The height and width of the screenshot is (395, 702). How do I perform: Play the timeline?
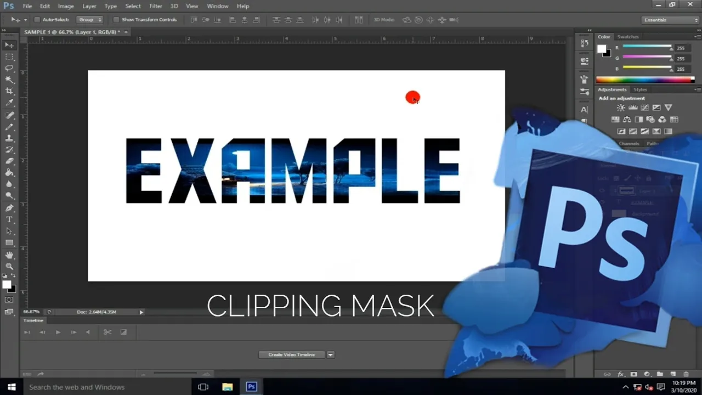click(58, 332)
